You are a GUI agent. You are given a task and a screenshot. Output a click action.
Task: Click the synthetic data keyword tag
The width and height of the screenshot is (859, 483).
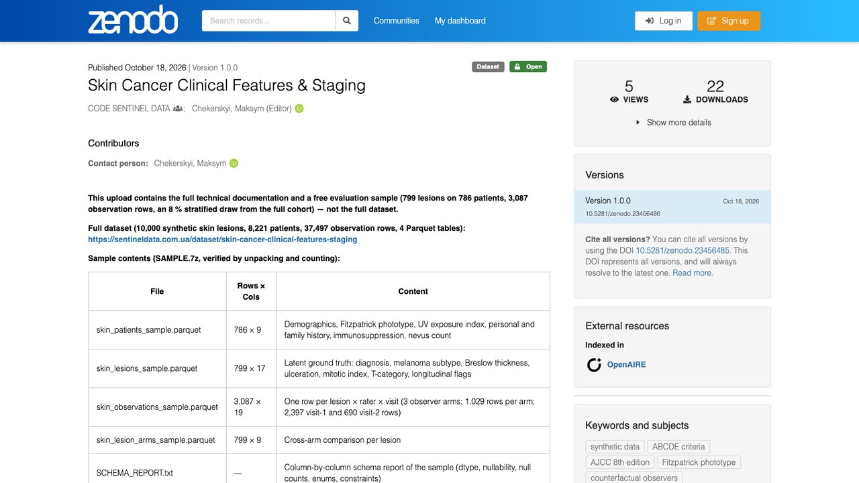[615, 447]
